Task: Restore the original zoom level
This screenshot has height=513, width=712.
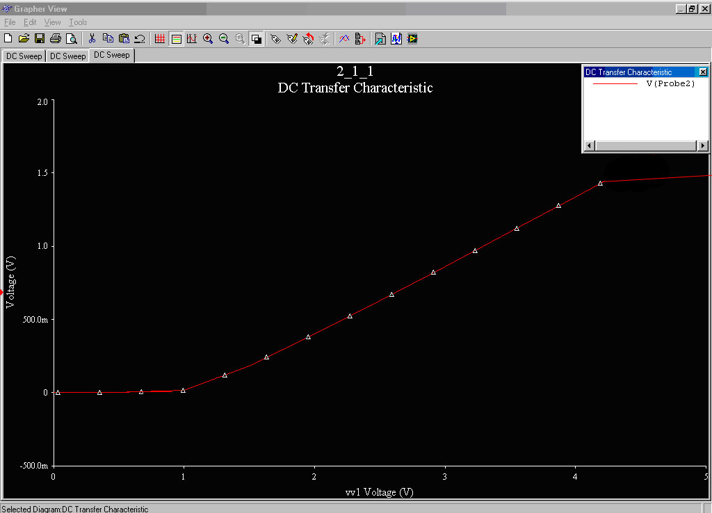Action: pos(240,39)
